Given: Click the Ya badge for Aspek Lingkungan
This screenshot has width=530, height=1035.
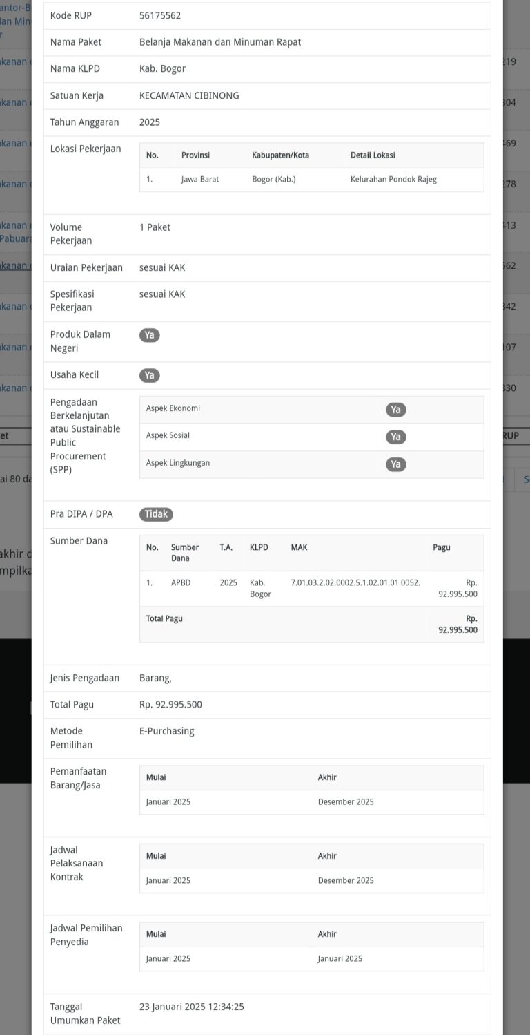Looking at the screenshot, I should pyautogui.click(x=395, y=464).
